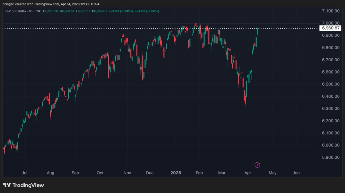Click the header text 'pcingari created with TradingView.com'
Image resolution: width=345 pixels, height=193 pixels.
[x=36, y=3]
